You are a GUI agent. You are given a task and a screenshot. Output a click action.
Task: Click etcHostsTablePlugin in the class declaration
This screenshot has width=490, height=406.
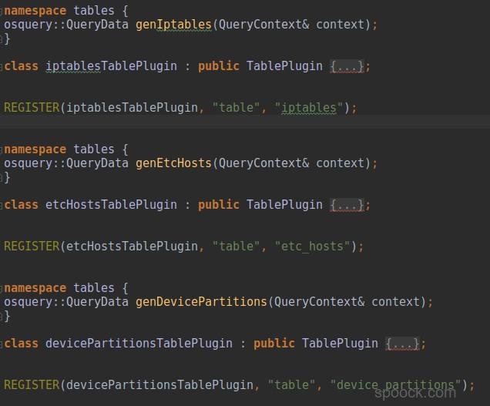pos(111,205)
